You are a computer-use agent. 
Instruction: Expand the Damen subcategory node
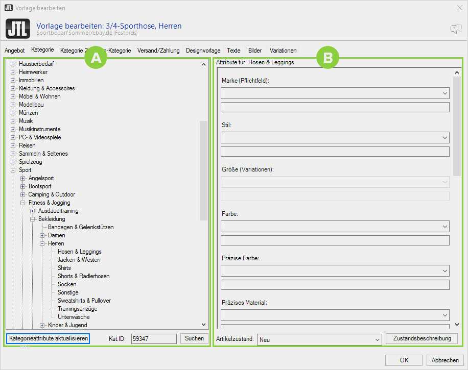pos(42,235)
